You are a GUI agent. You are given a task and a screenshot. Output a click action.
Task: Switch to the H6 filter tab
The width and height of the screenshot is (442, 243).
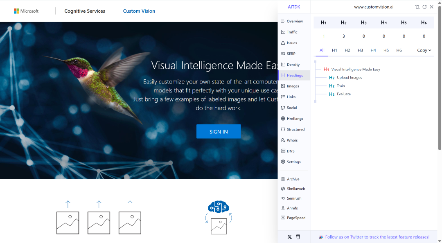pyautogui.click(x=399, y=50)
